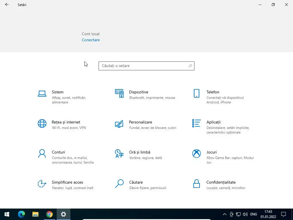Select the Conturi title
This screenshot has height=220, width=293.
(x=58, y=152)
